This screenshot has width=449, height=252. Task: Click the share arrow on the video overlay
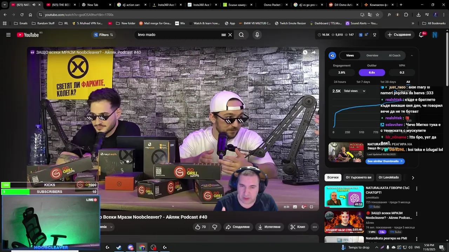pyautogui.click(x=314, y=52)
